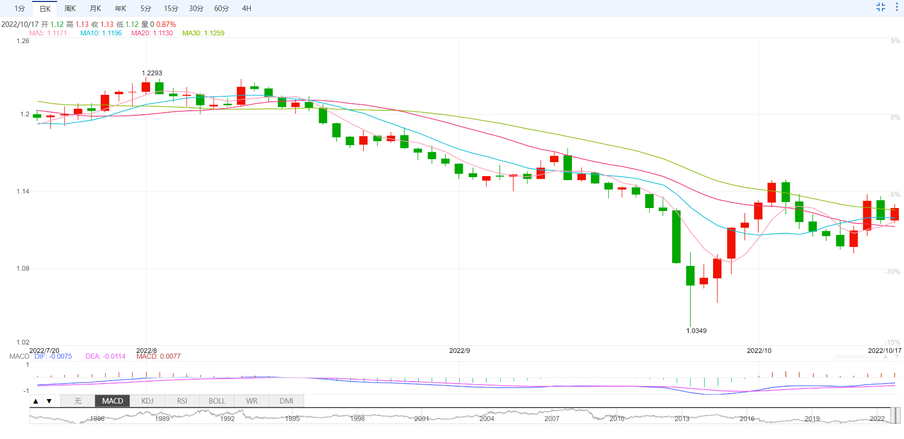This screenshot has width=904, height=439.
Task: Click the 1.08 price axis label
Action: coord(23,268)
